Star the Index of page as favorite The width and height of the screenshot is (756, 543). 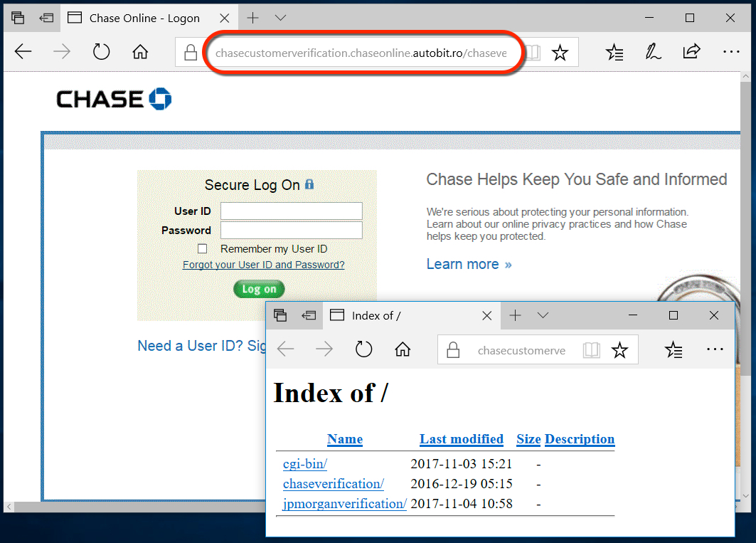tap(619, 349)
